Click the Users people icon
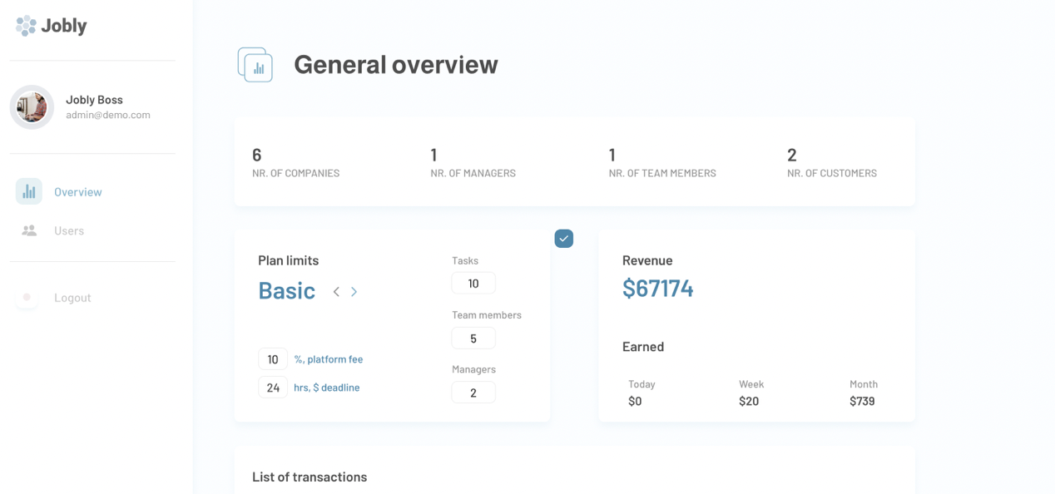This screenshot has height=494, width=1055. pyautogui.click(x=29, y=230)
